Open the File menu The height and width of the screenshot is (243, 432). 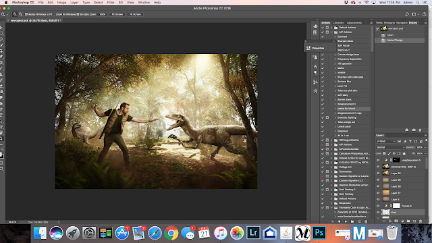click(x=40, y=3)
